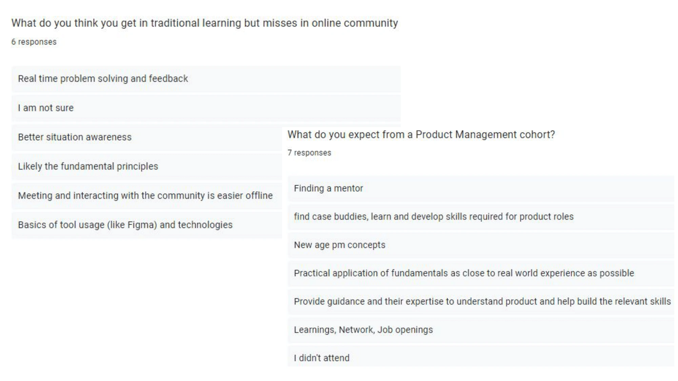Click the traditional learning question title
Image resolution: width=678 pixels, height=381 pixels.
pyautogui.click(x=204, y=23)
